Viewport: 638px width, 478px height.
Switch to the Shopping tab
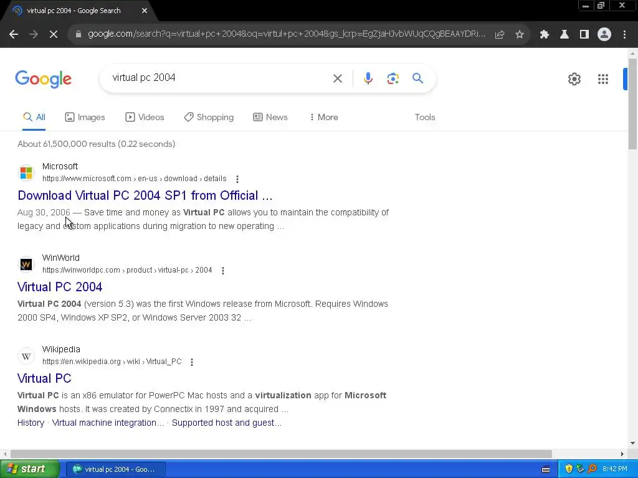click(x=209, y=117)
